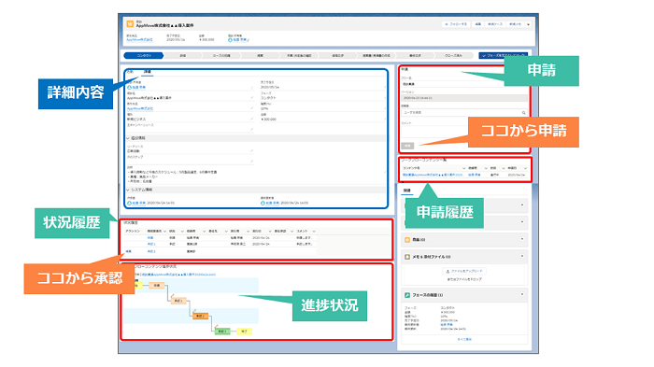Screen dimensions: 654x367
Task: Click the orange 承認2 node in flow diagram
Action: click(x=200, y=317)
